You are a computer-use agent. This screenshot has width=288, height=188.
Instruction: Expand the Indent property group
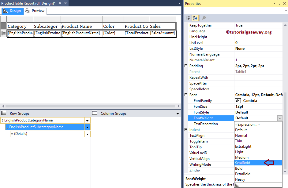coord(186,129)
